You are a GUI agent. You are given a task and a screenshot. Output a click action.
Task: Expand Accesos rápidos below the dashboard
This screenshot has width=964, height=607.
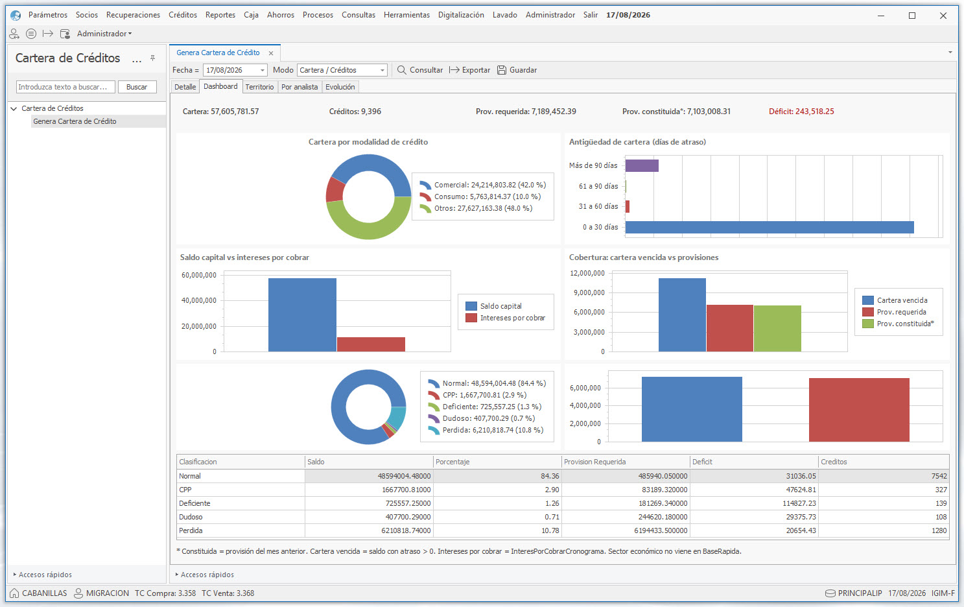tap(205, 575)
